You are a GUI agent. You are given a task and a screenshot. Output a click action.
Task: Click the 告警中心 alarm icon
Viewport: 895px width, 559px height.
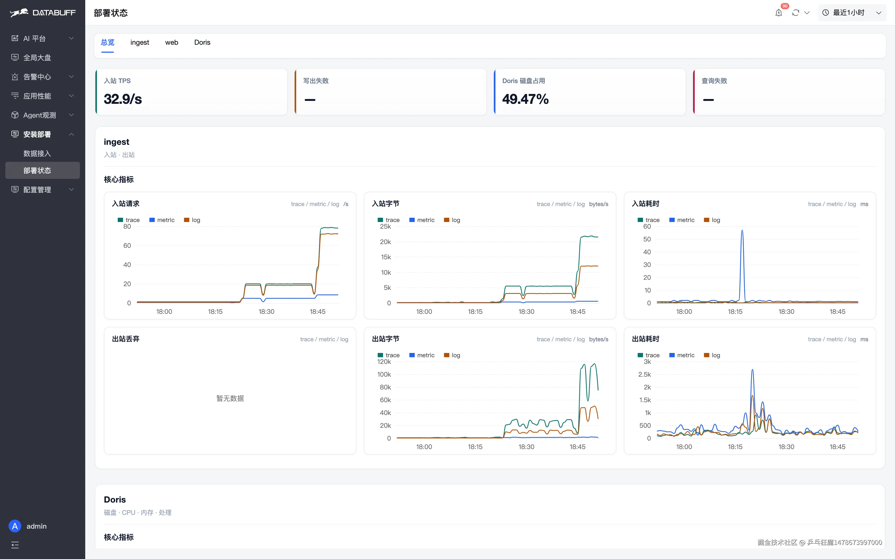coord(15,77)
